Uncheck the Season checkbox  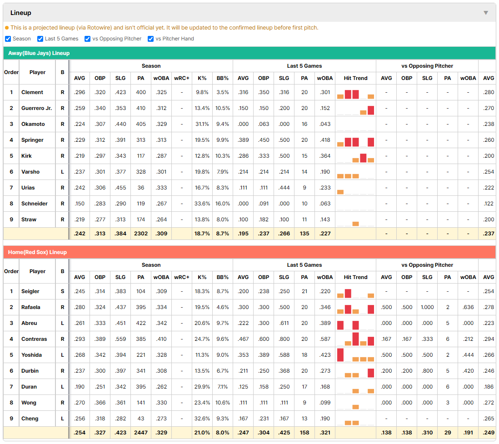(x=8, y=39)
